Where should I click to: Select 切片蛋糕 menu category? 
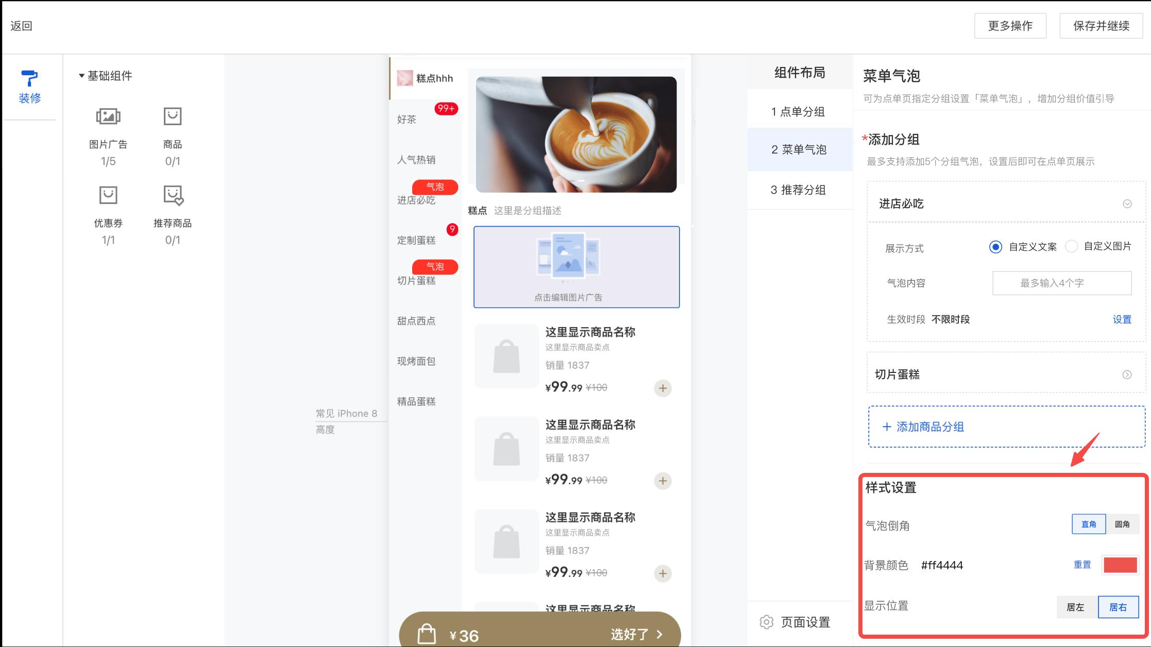coord(416,280)
